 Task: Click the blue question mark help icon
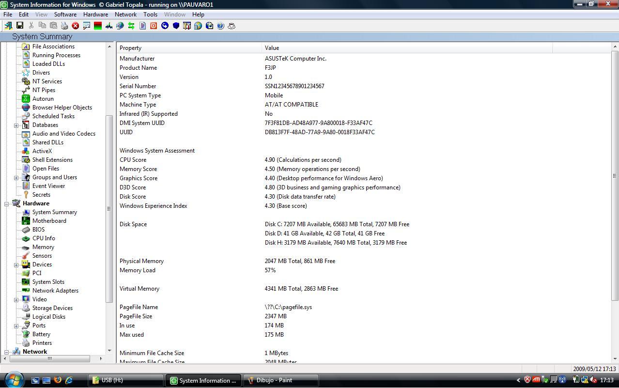click(220, 26)
